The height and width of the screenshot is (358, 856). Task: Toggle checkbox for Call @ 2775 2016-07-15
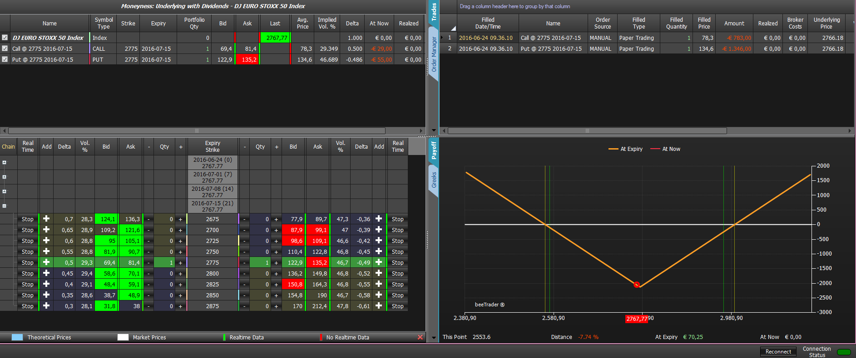point(5,48)
